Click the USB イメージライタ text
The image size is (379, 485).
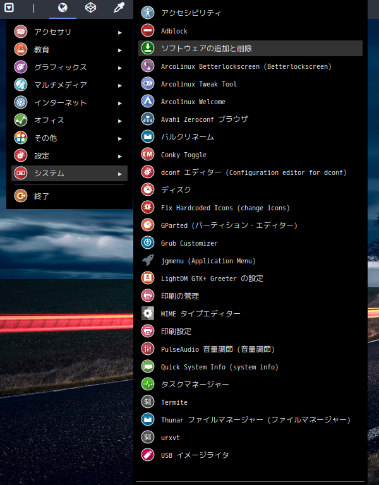pos(195,455)
